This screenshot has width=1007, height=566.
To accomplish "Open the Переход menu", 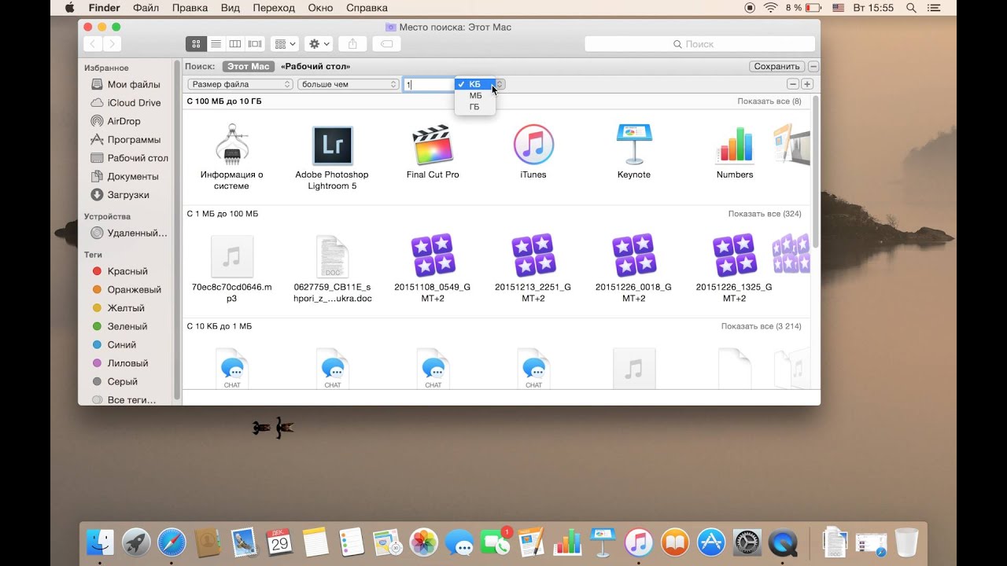I will 274,8.
